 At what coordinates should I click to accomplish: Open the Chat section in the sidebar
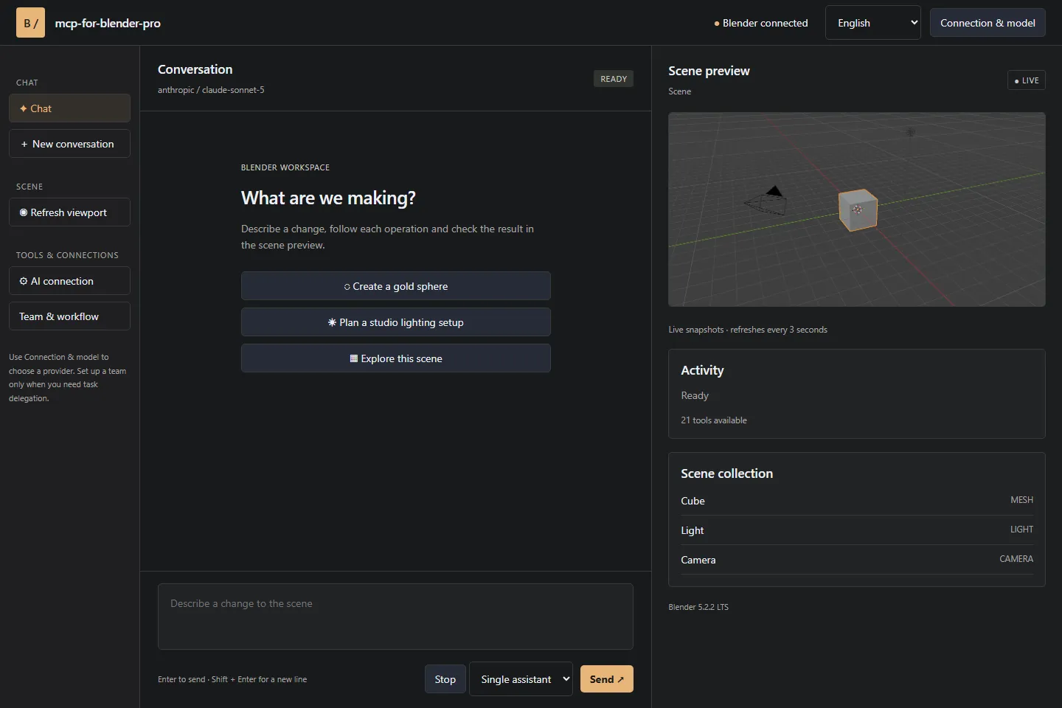pos(69,108)
